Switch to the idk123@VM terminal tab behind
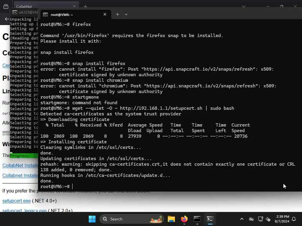Image resolution: width=302 pixels, height=226 pixels. (x=25, y=12)
